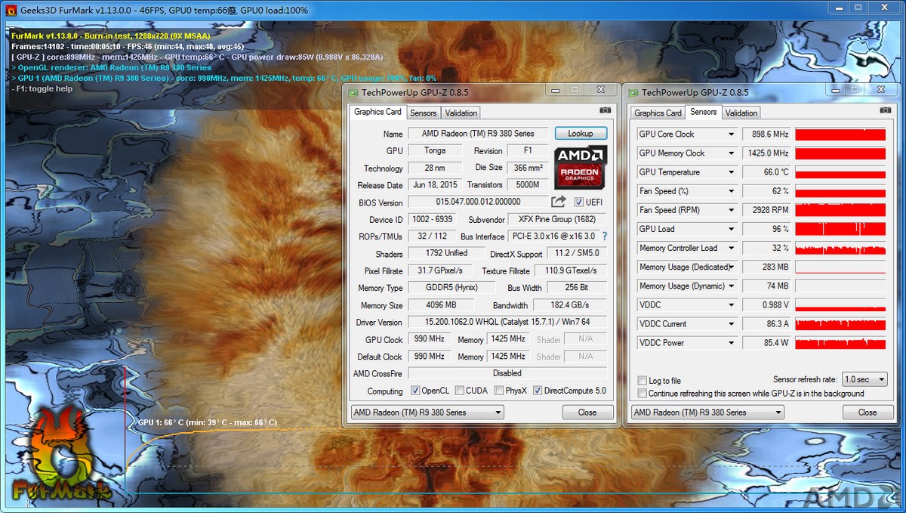
Task: Click the BIOS share/export arrow icon
Action: coord(558,202)
